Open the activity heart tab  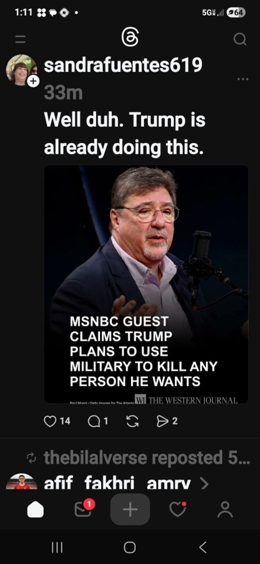tap(178, 509)
